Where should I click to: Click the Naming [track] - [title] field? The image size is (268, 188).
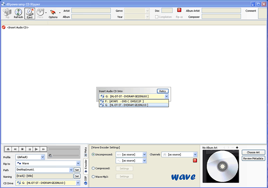click(44, 176)
